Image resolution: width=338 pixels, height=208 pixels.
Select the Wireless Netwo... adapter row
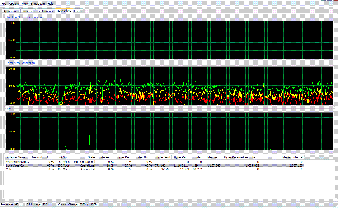[x=154, y=162]
